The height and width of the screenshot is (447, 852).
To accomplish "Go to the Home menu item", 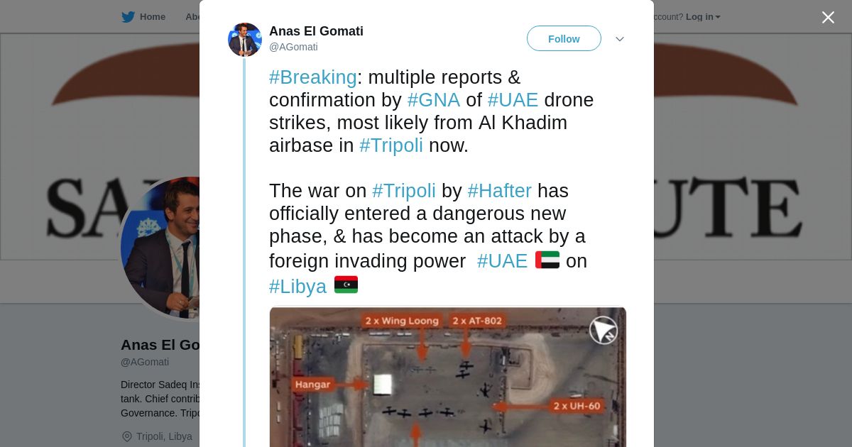I will (153, 17).
